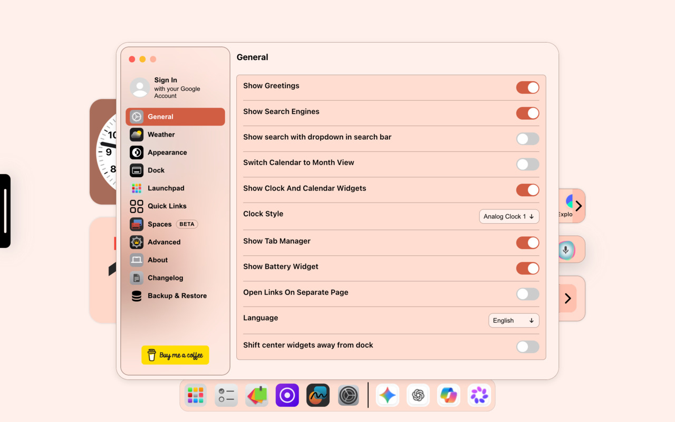Click the lower right chevron arrow card
The image size is (675, 422).
(567, 299)
